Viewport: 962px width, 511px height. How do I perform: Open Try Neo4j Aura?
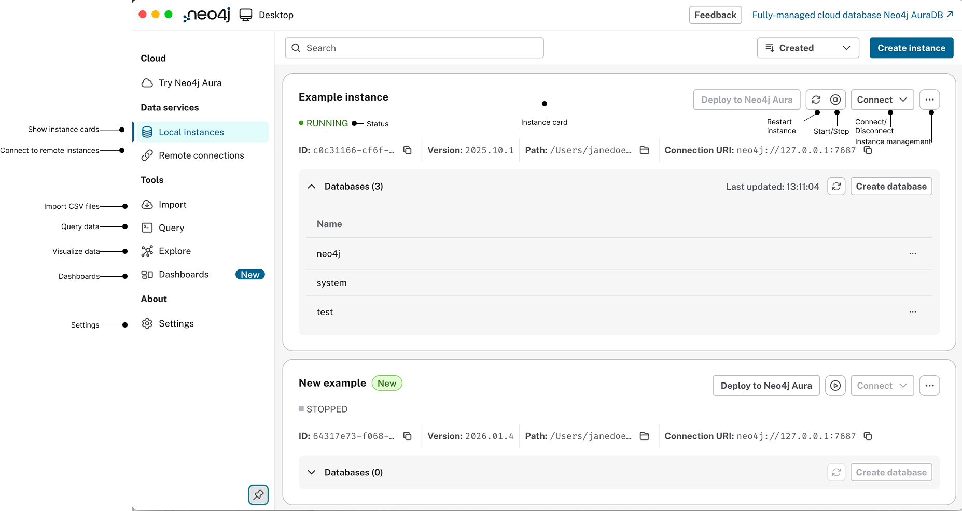[190, 83]
